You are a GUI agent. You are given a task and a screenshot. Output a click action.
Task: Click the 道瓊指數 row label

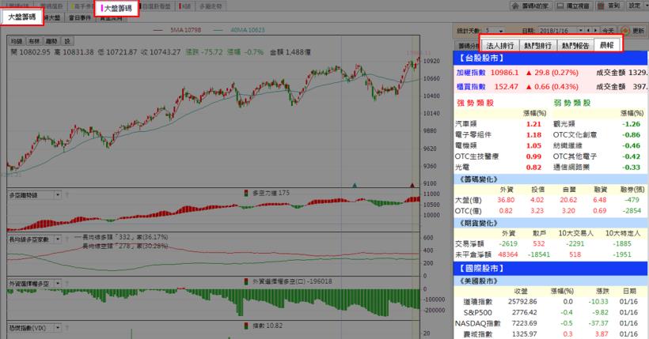point(477,302)
